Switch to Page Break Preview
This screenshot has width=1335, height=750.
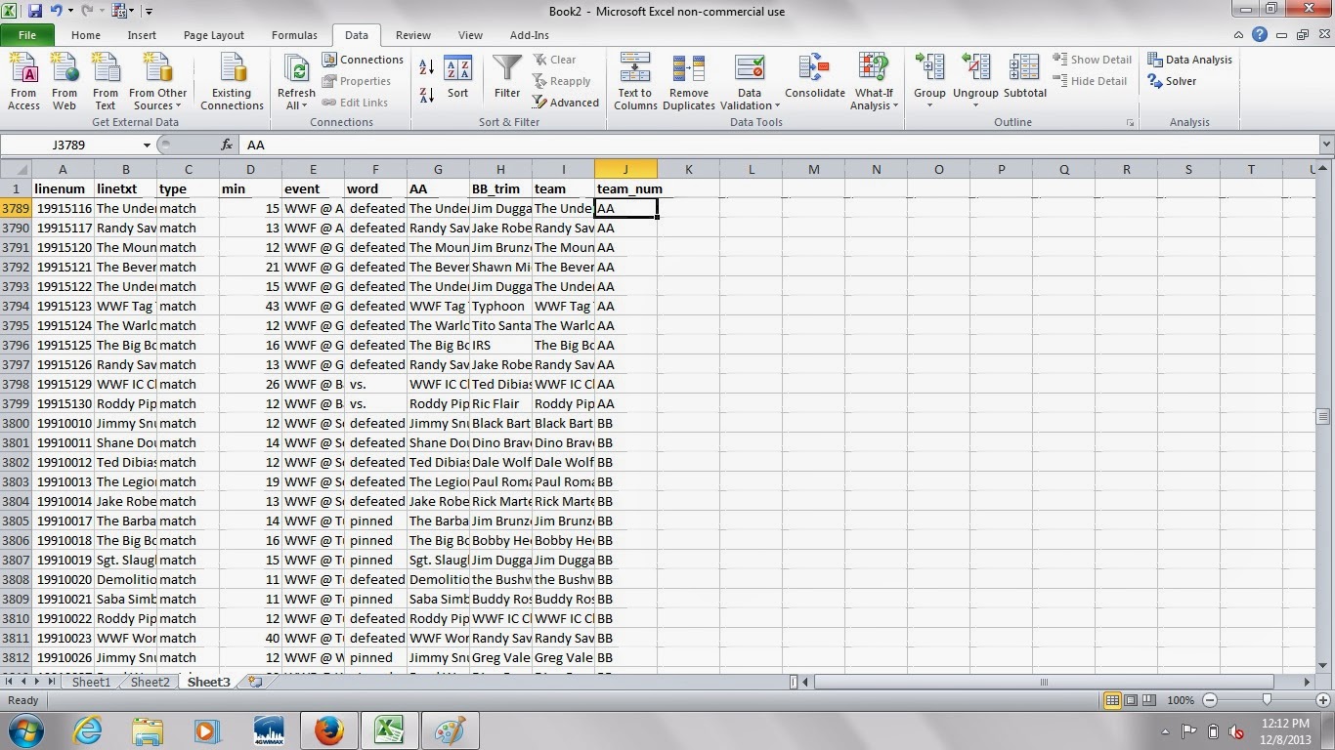click(x=1148, y=700)
